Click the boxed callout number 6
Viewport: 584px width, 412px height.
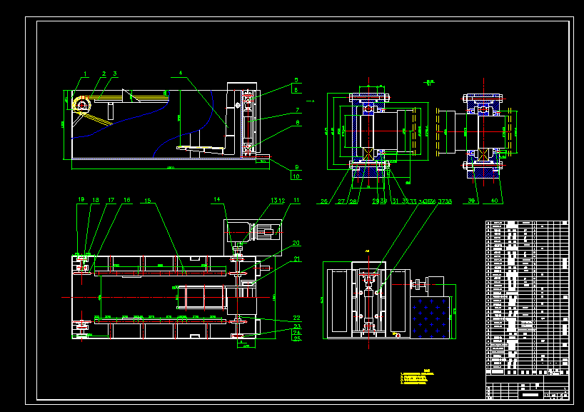(x=296, y=90)
